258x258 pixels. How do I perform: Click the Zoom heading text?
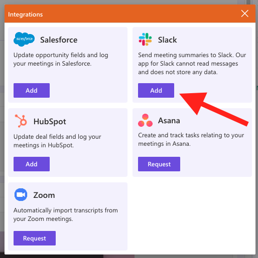tap(44, 195)
